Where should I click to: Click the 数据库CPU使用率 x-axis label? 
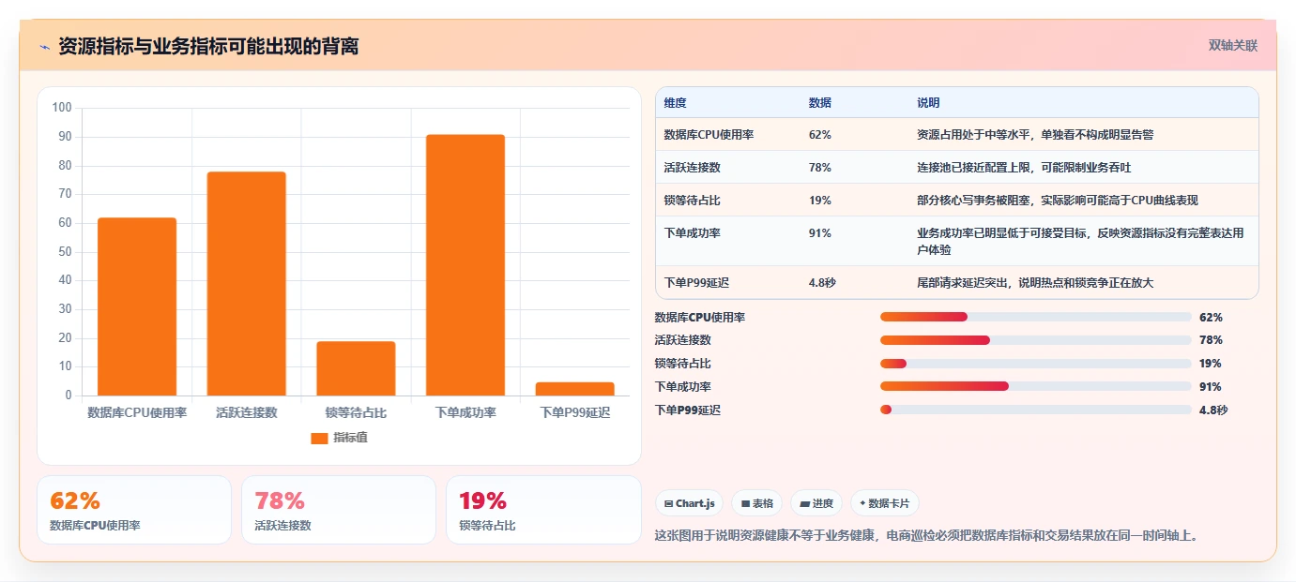tap(137, 412)
